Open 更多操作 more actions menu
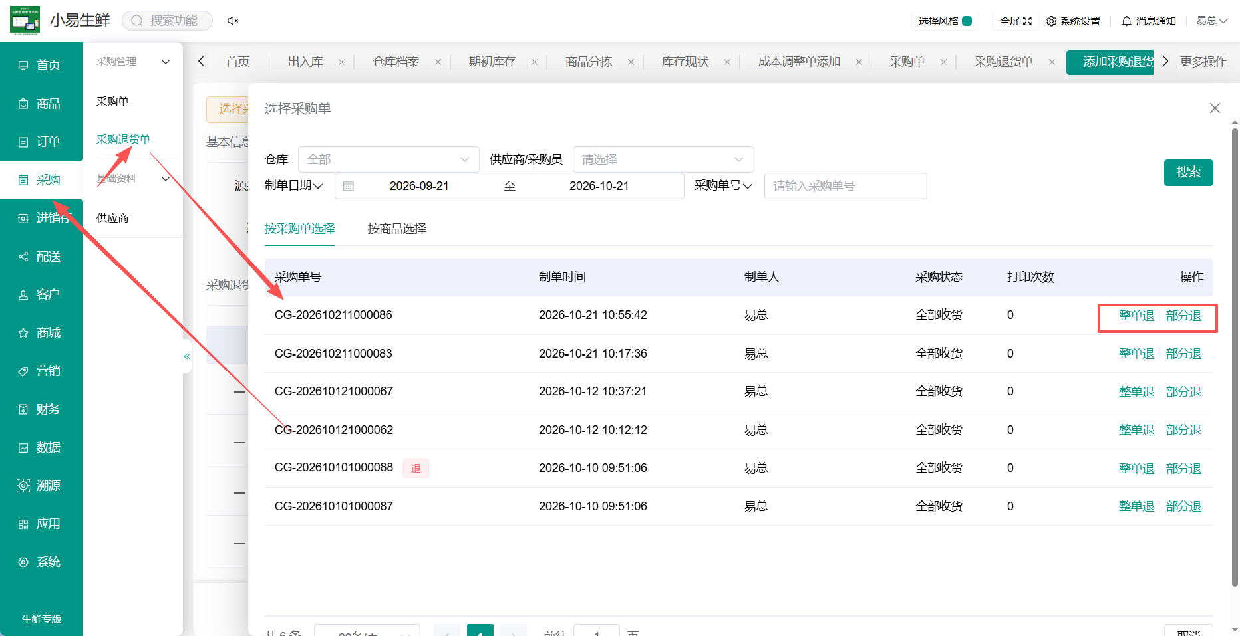Viewport: 1240px width, 636px height. point(1203,62)
